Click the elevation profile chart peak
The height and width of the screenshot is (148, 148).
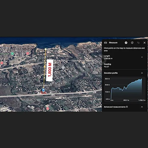142,79
